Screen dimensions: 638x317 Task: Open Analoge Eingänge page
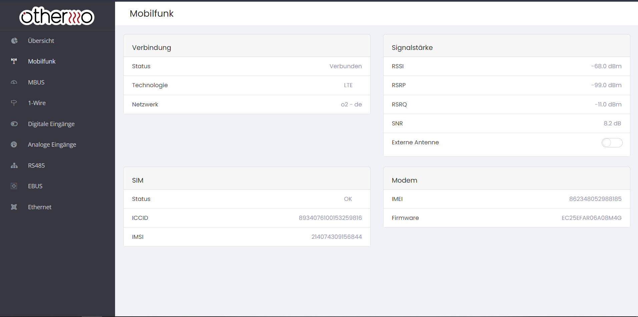pos(57,144)
